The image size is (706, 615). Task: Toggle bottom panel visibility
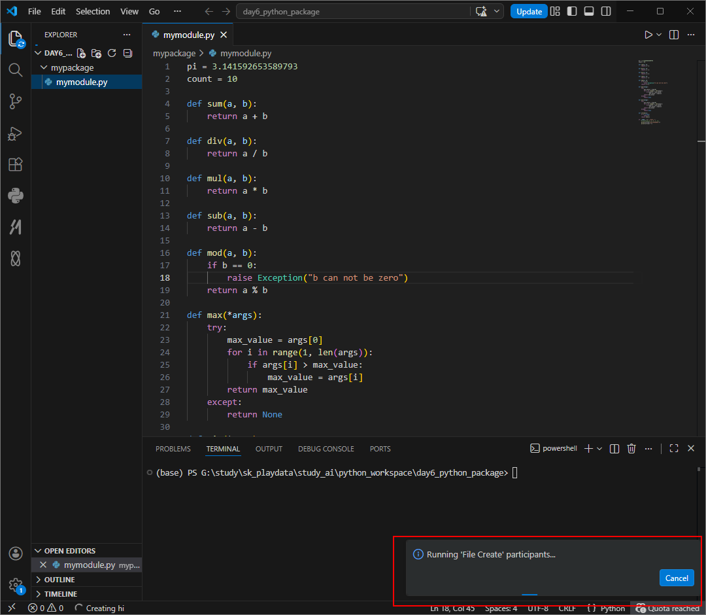589,11
